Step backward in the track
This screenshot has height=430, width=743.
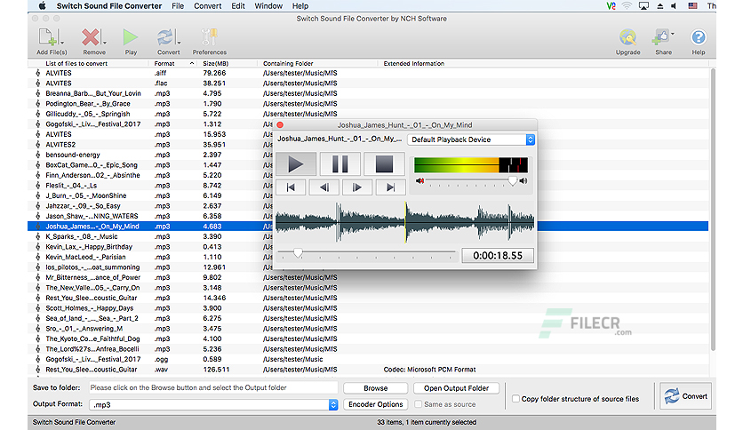point(324,187)
